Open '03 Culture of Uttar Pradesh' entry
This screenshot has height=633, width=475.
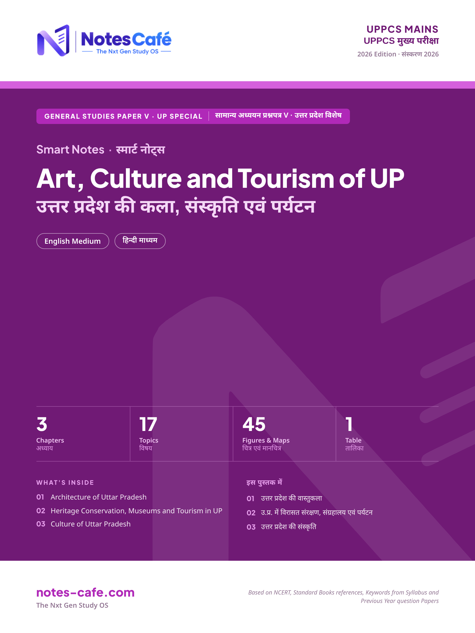pyautogui.click(x=83, y=524)
